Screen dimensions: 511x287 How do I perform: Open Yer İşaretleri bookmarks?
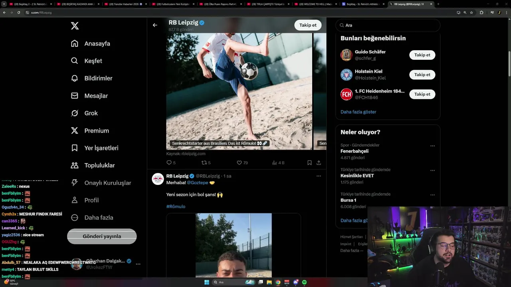point(95,148)
